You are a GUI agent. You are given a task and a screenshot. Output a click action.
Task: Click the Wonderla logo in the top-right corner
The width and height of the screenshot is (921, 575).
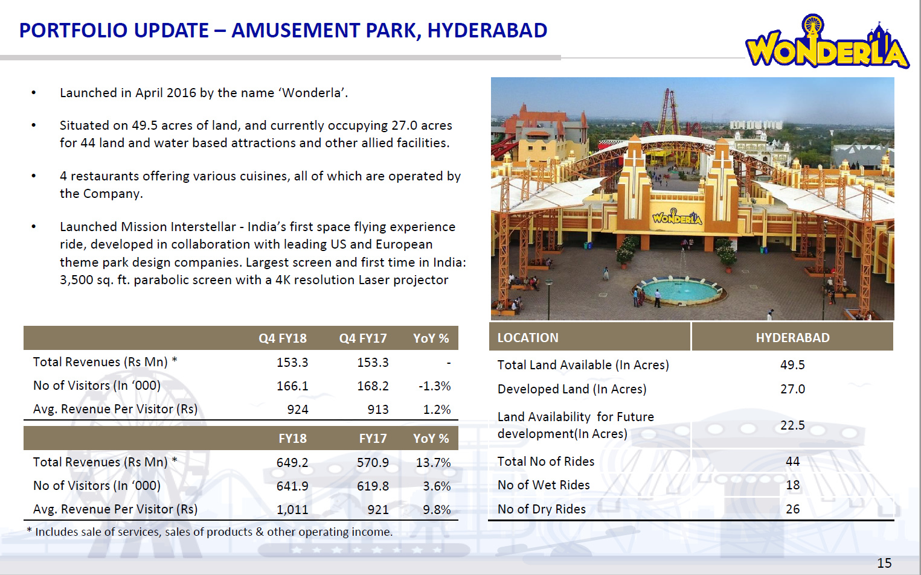point(826,43)
